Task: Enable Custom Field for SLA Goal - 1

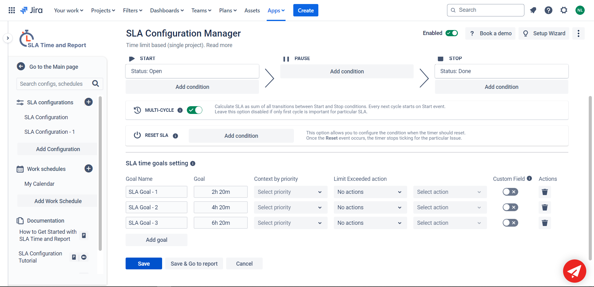Action: [x=510, y=192]
